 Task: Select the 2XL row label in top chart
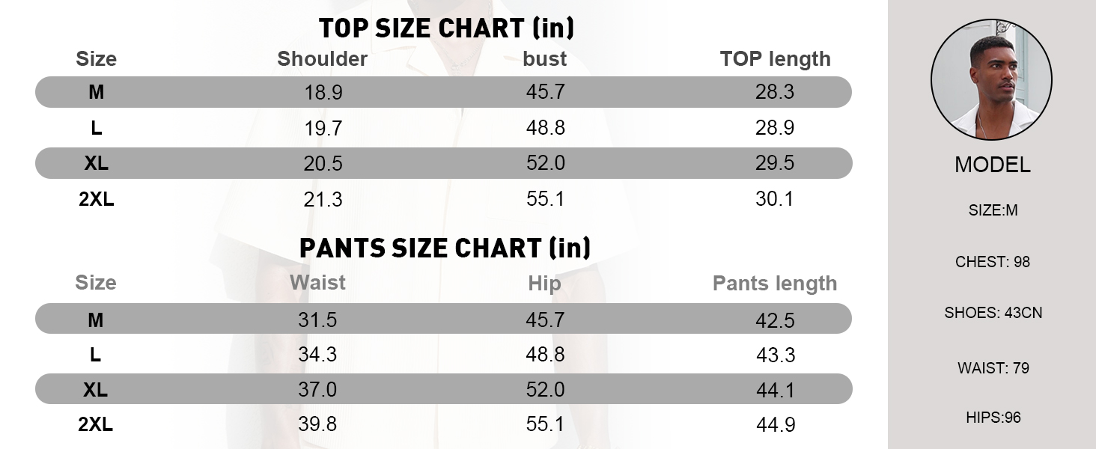tap(97, 199)
